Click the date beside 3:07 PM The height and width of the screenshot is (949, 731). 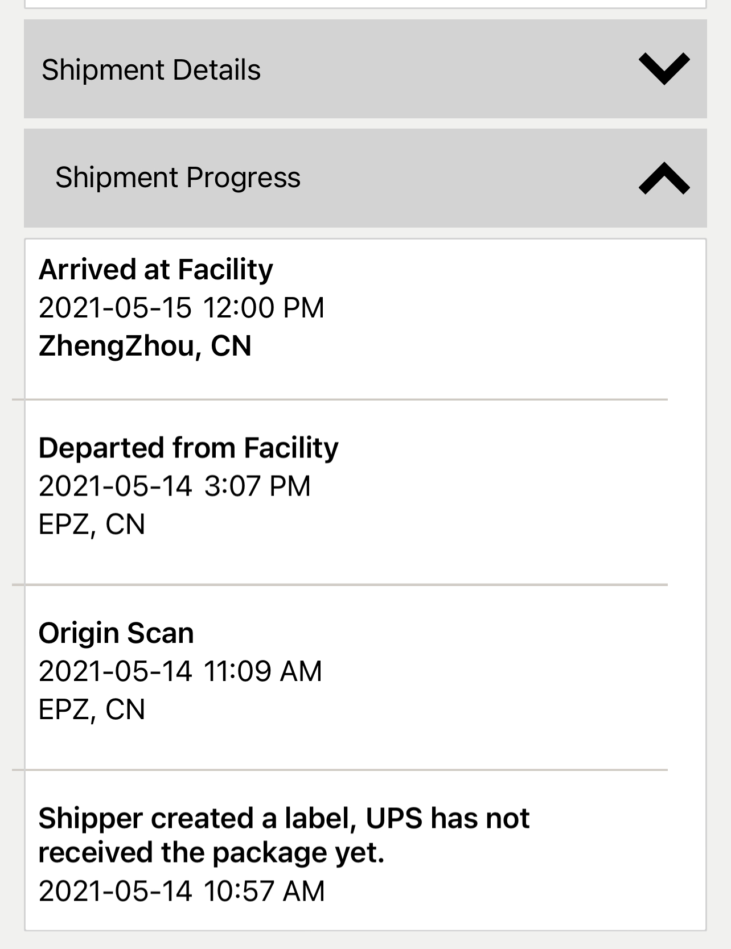(115, 486)
